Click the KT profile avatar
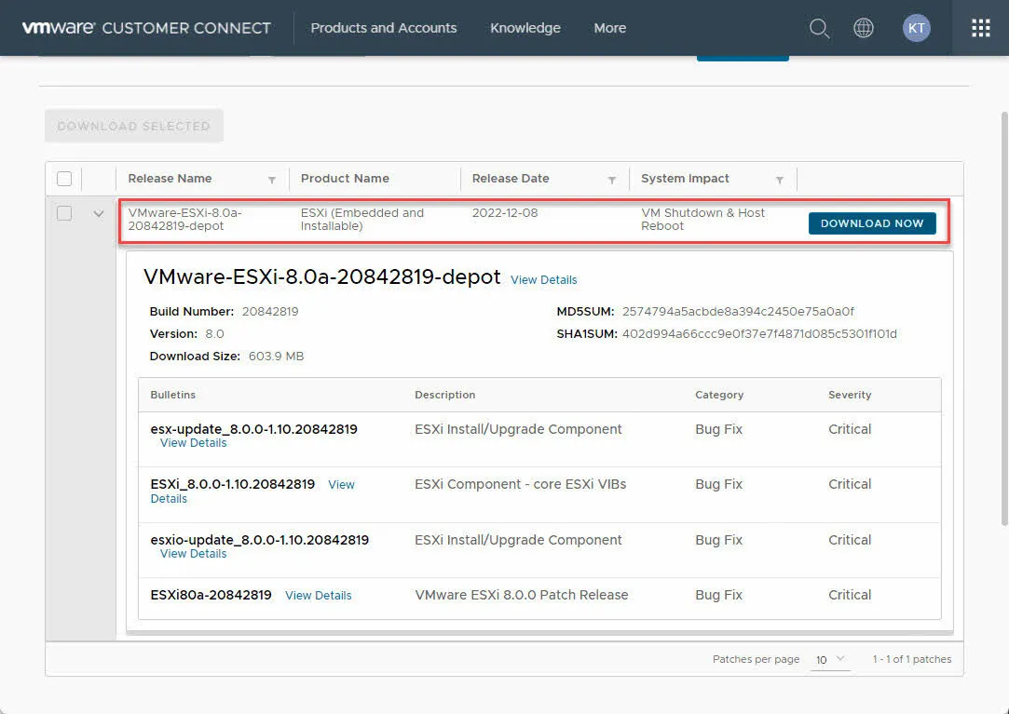 click(916, 28)
